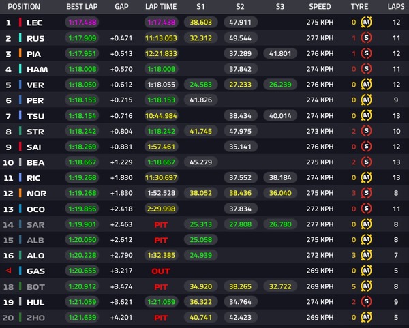Viewport: 409px width, 328px height.
Task: Select the LAP TIME column header
Action: [161, 7]
